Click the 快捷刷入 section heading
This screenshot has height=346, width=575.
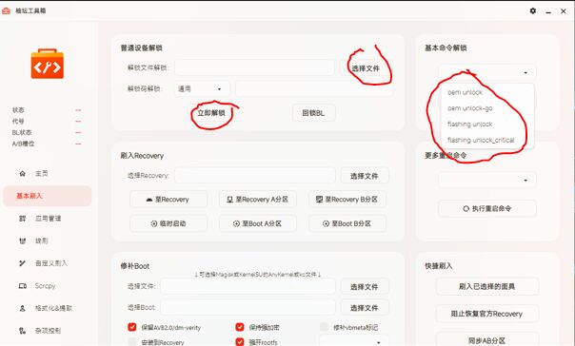439,266
